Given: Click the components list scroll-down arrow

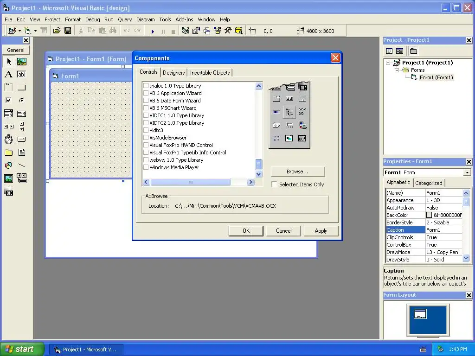Looking at the screenshot, I should point(258,174).
